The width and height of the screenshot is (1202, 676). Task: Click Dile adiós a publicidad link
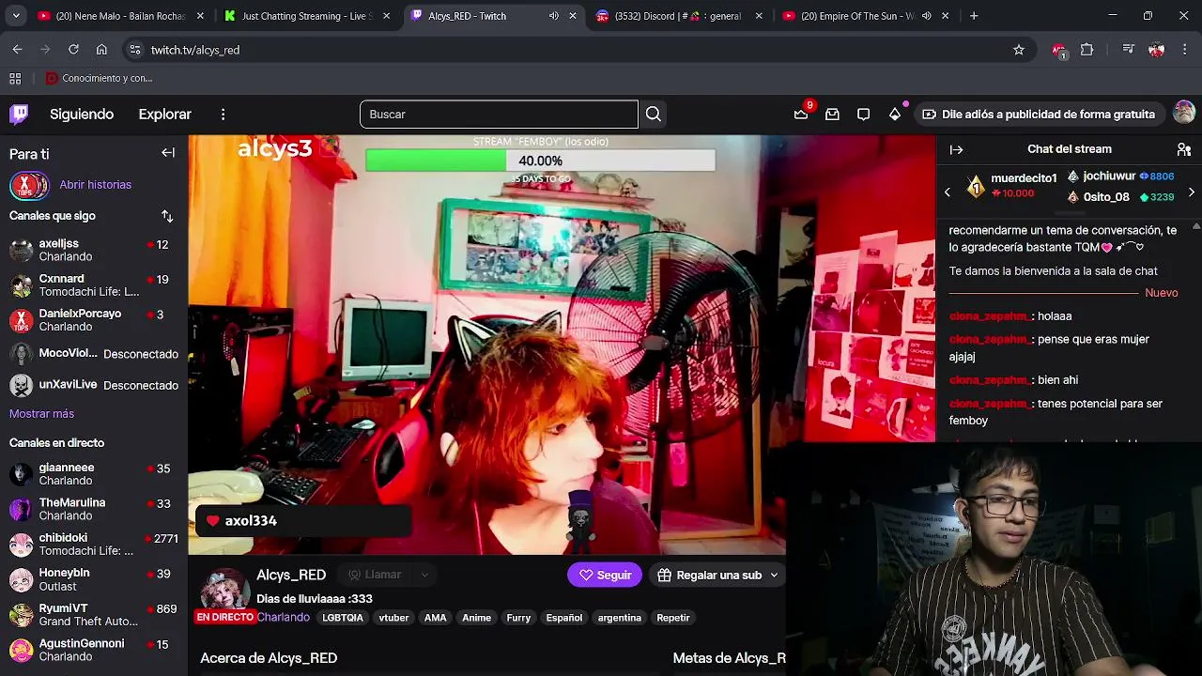[x=1039, y=115]
